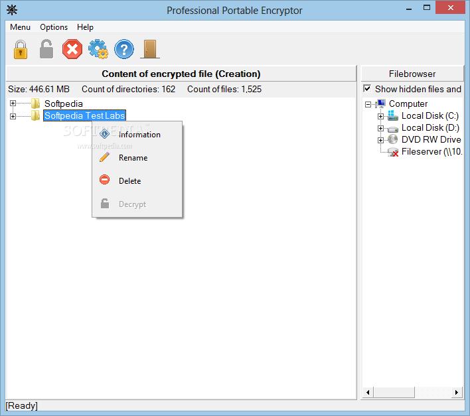Click the Count of directories: 162 text

(128, 90)
